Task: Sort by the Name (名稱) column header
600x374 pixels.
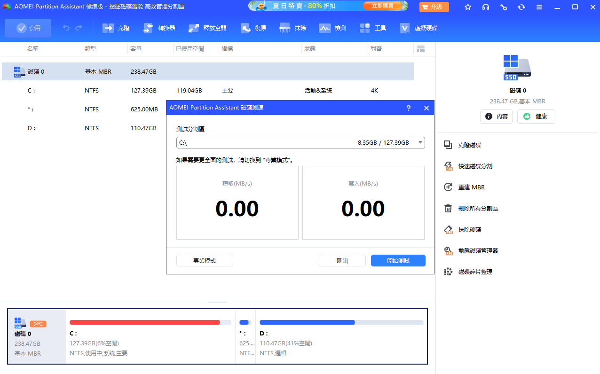Action: pos(33,49)
